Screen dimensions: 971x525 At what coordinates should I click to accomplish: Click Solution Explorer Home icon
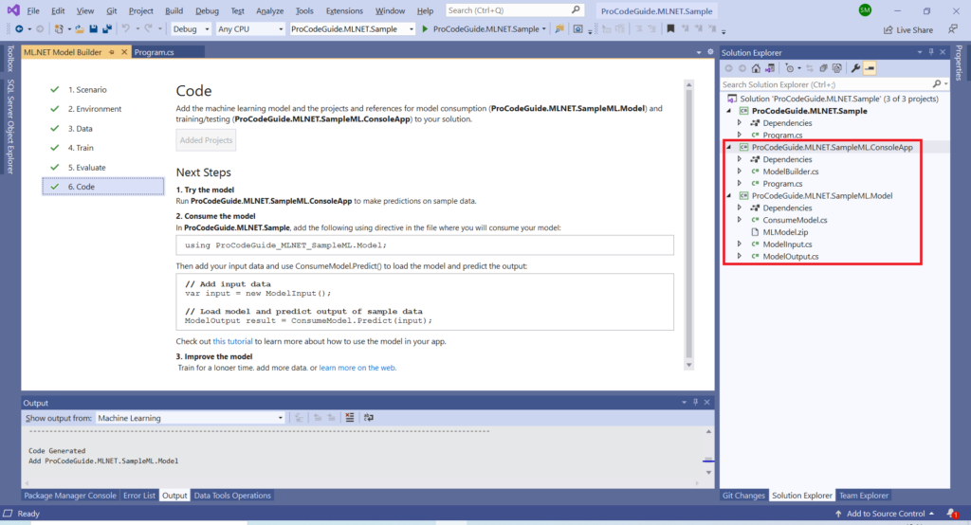(756, 68)
